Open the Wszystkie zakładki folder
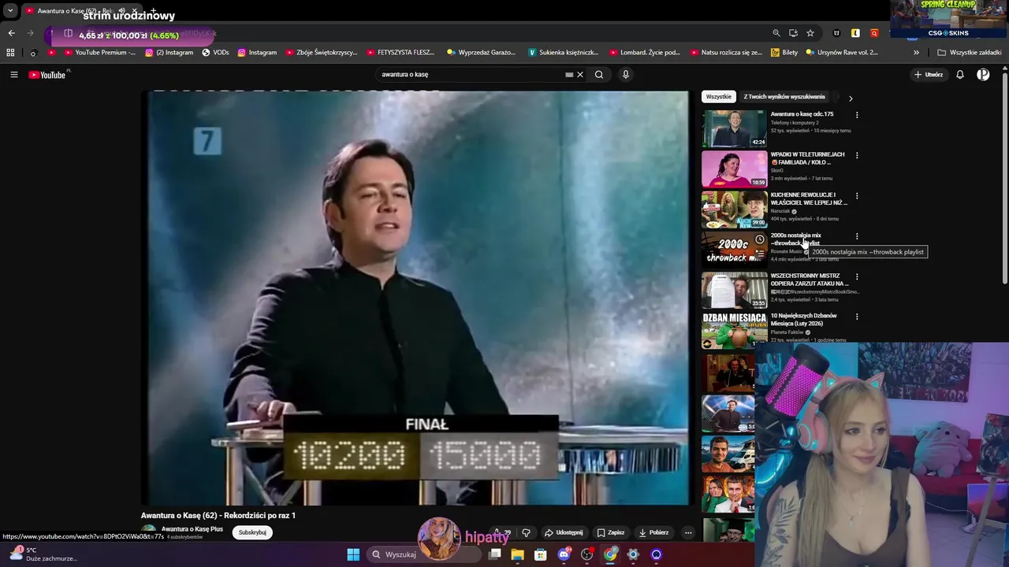Screen dimensions: 1009x567 coord(970,53)
